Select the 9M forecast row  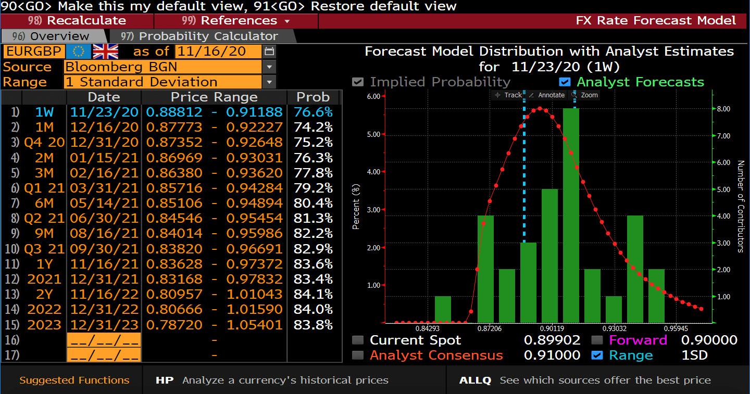point(171,234)
